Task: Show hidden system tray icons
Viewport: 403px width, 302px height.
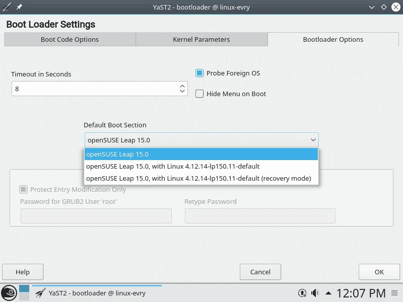Action: (x=328, y=292)
